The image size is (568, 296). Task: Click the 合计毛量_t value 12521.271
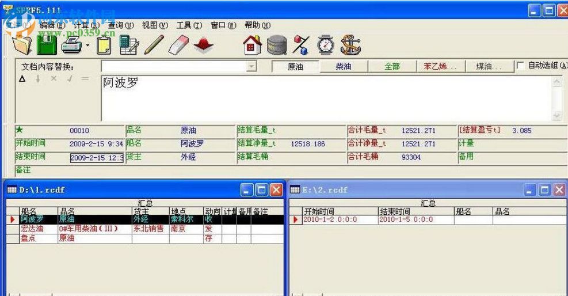tap(418, 130)
